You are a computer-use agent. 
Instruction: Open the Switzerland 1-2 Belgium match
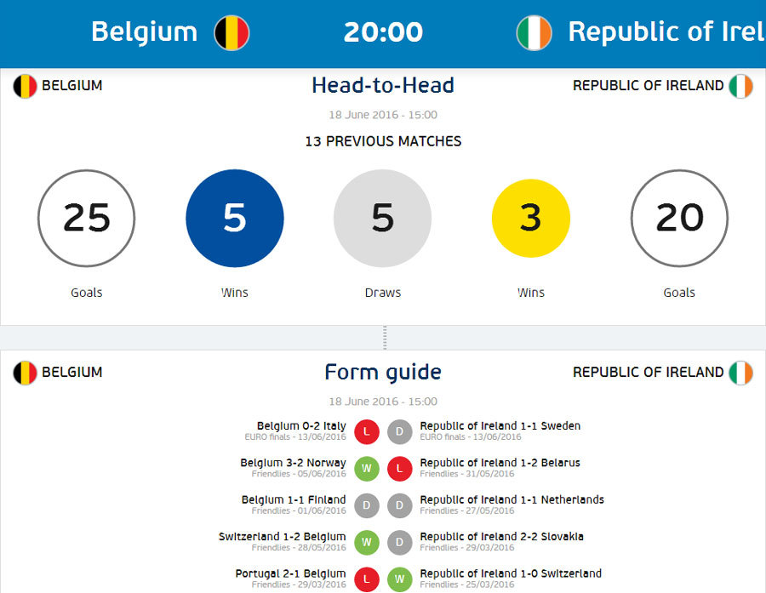282,537
